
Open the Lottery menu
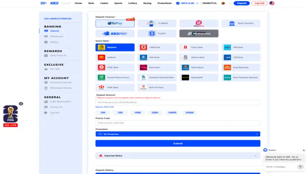(x=133, y=3)
